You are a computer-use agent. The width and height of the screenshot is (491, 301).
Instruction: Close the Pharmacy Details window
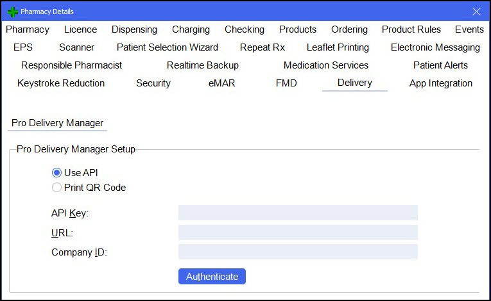pos(476,12)
